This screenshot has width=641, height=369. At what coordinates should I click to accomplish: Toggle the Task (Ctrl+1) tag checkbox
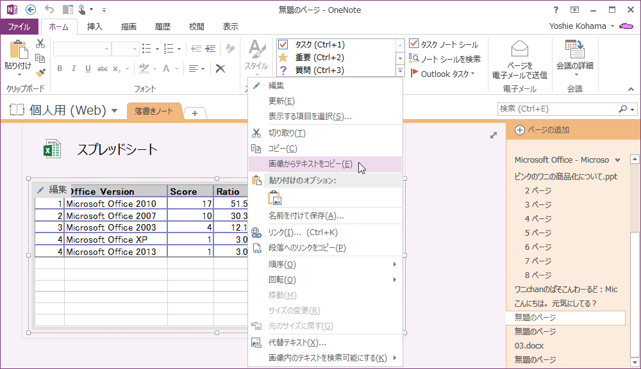(x=283, y=45)
